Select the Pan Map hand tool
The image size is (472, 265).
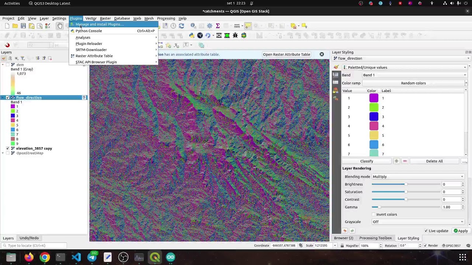(60, 26)
